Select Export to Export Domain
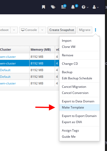Screen dimensions: 107x151 (79, 116)
